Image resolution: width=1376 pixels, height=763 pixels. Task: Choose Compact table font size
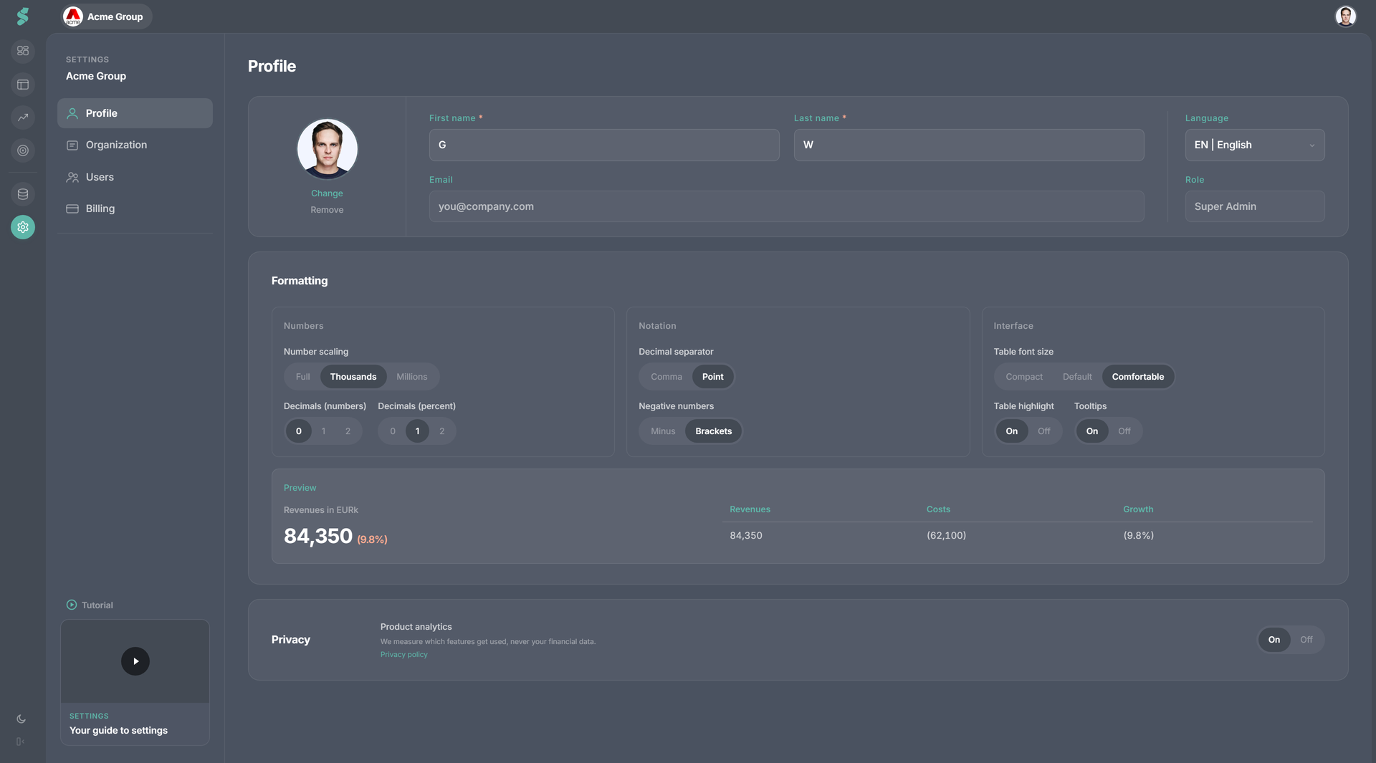pos(1024,377)
